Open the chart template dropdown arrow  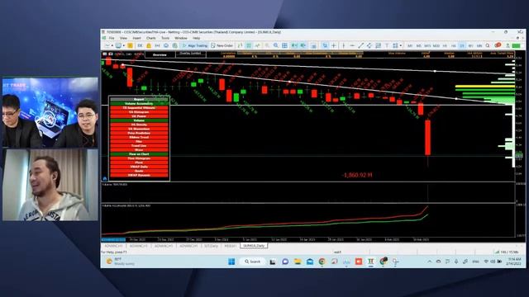tap(124, 45)
